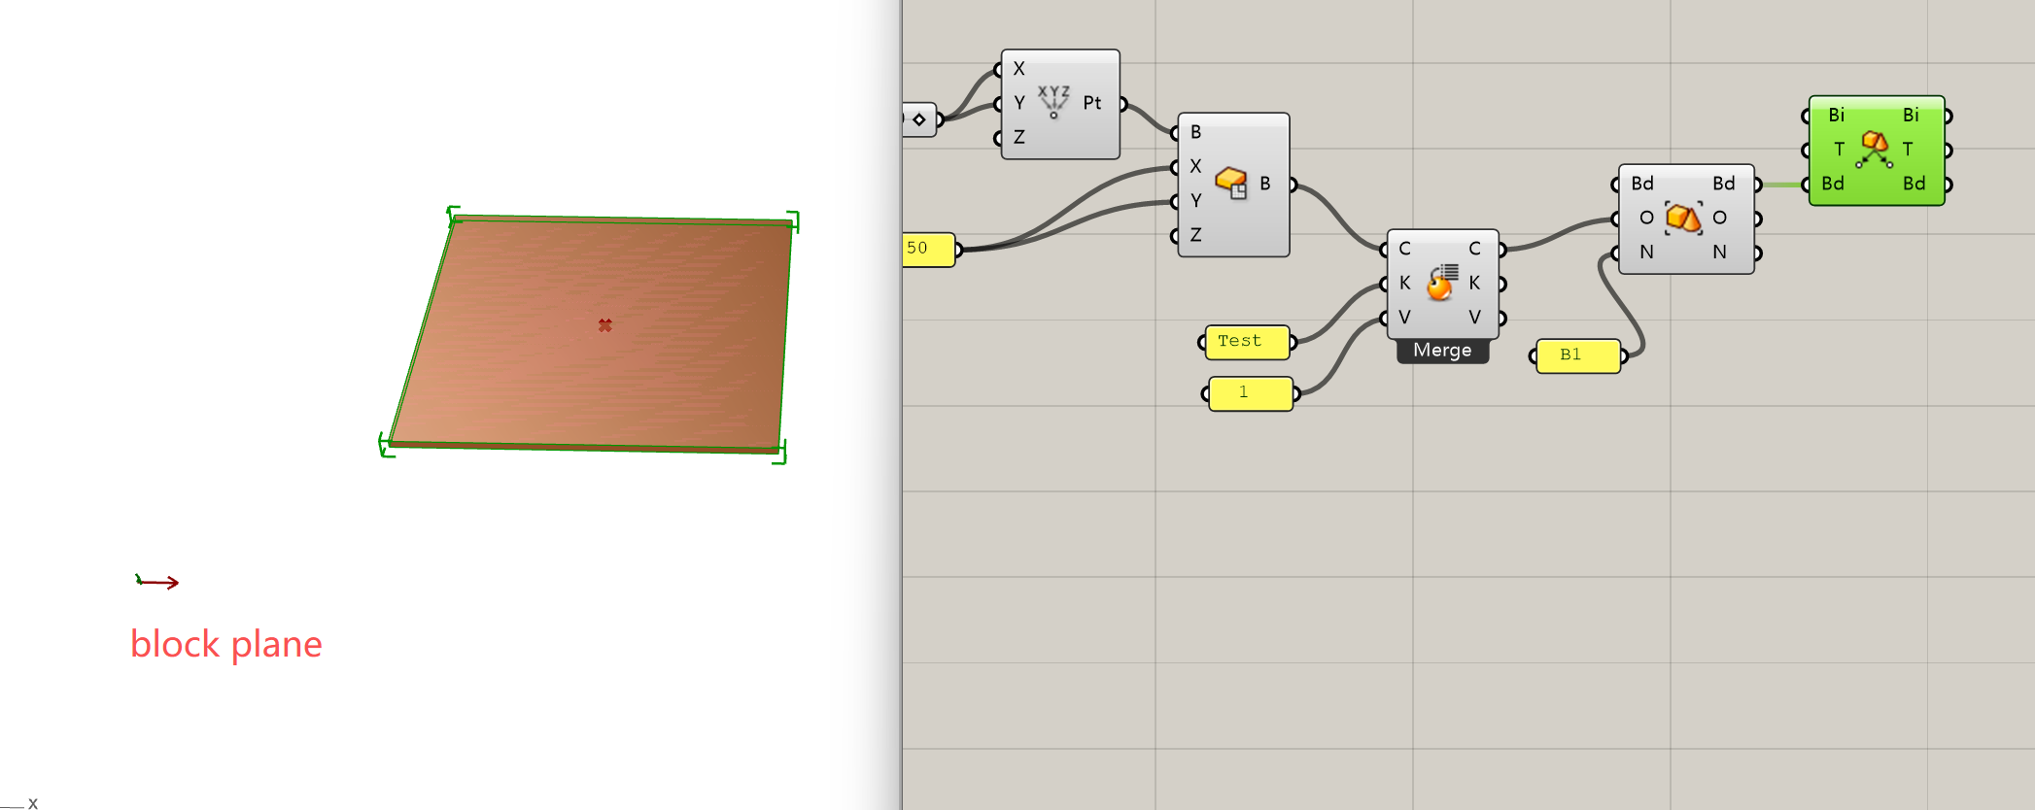Click the orange icon above the Merge label
This screenshot has width=2035, height=810.
click(1442, 283)
